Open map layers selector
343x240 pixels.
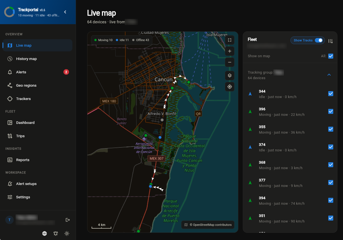point(230,76)
